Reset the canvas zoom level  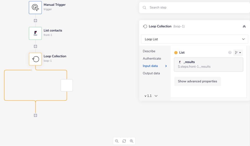tap(124, 141)
